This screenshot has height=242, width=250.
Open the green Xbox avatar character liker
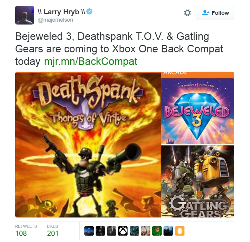pos(157,231)
